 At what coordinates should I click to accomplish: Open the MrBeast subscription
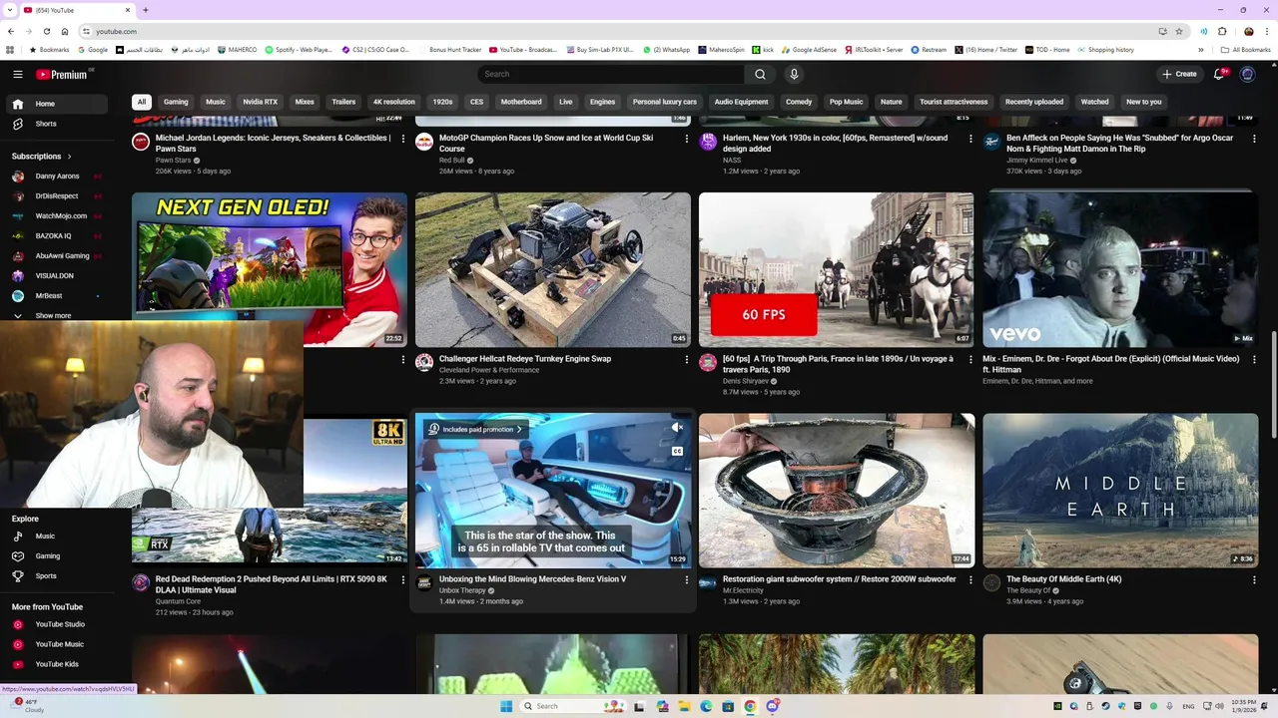[55, 296]
